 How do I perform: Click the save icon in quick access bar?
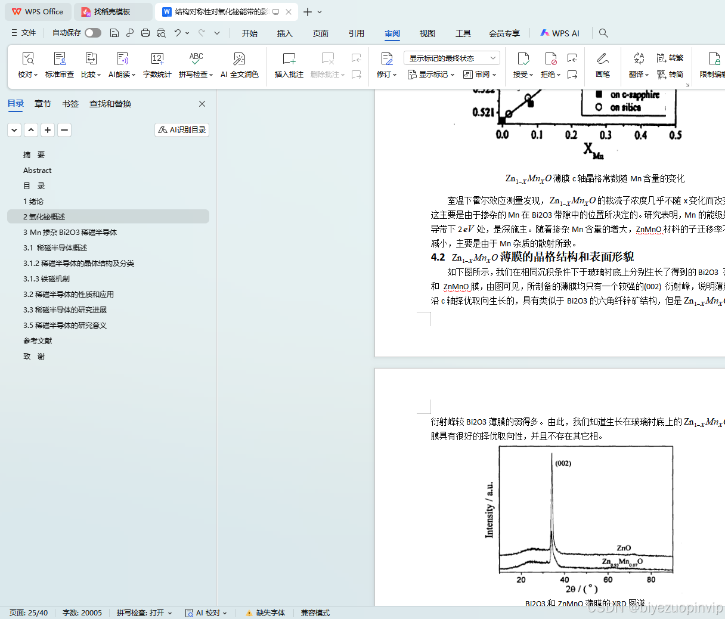[114, 33]
